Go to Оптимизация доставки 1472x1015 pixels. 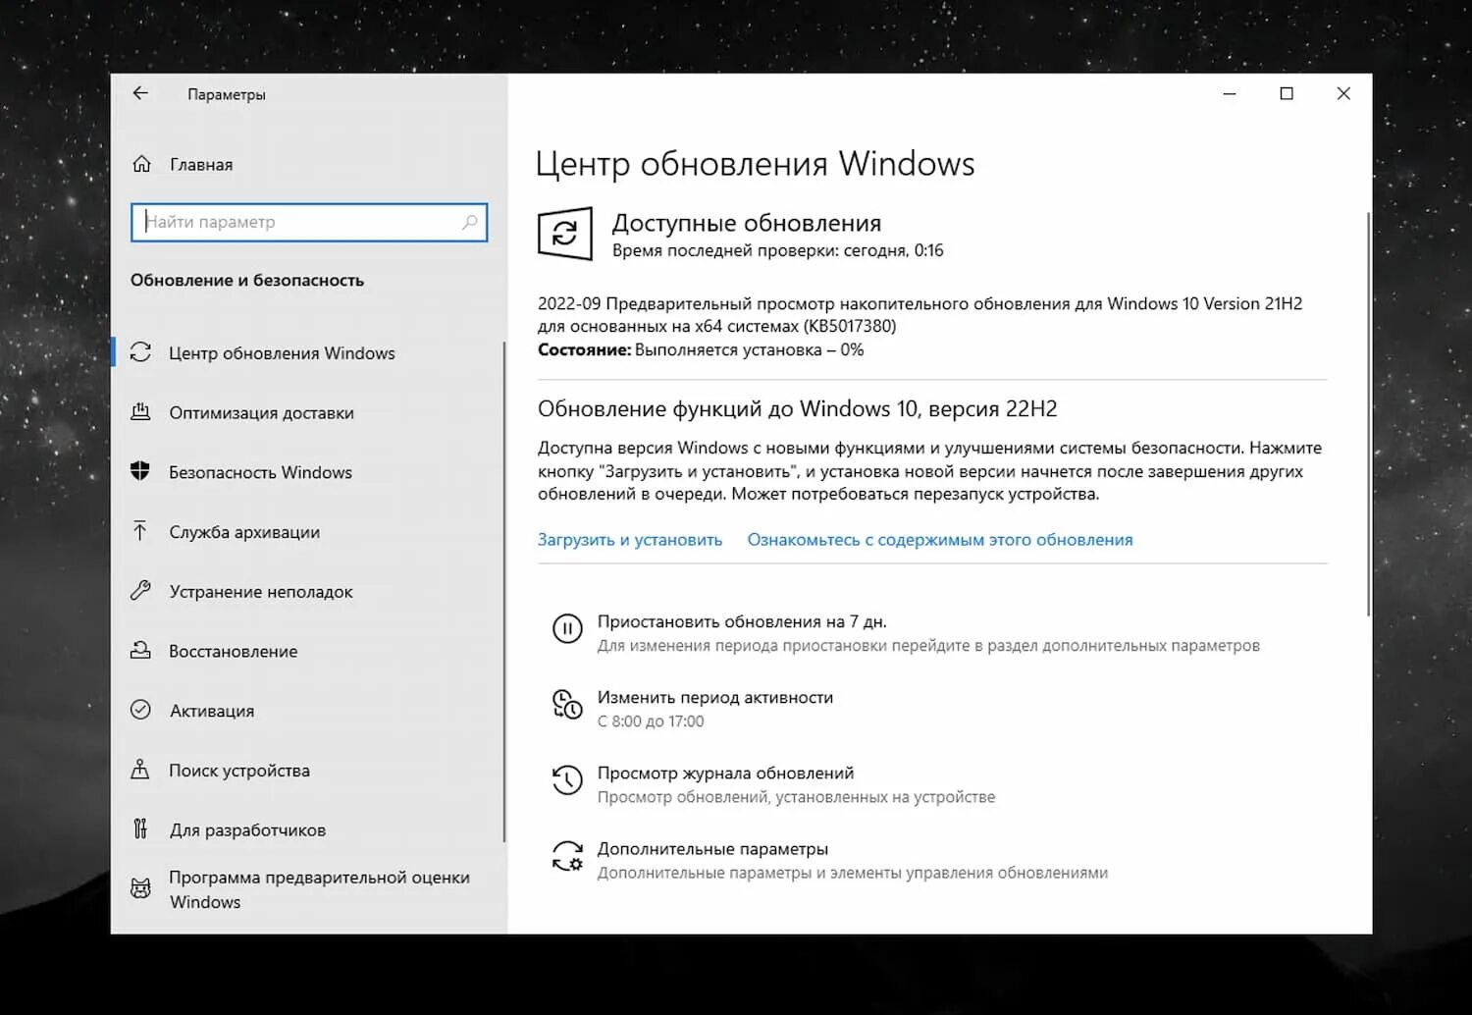[261, 413]
